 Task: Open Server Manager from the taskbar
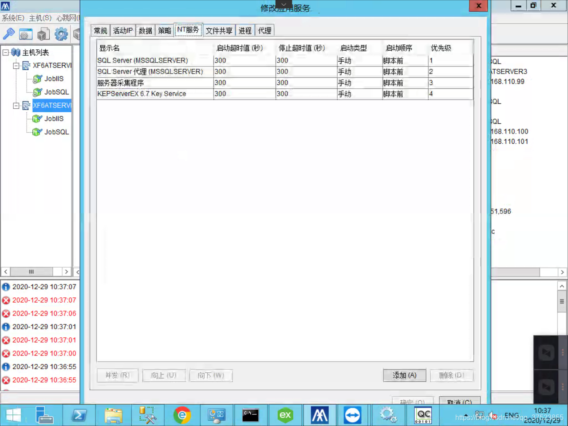[44, 415]
